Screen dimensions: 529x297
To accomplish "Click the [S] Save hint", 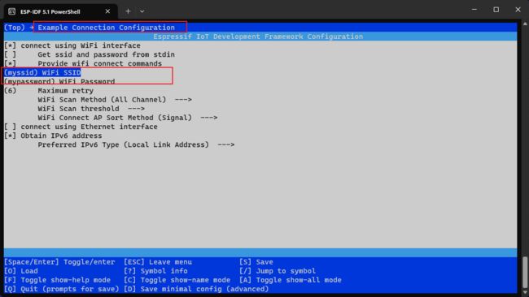I will (x=256, y=262).
